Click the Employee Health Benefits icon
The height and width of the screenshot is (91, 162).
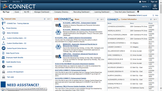pos(3,57)
